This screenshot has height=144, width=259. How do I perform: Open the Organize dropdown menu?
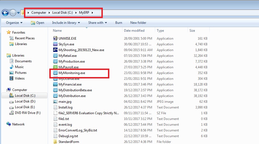(14, 23)
